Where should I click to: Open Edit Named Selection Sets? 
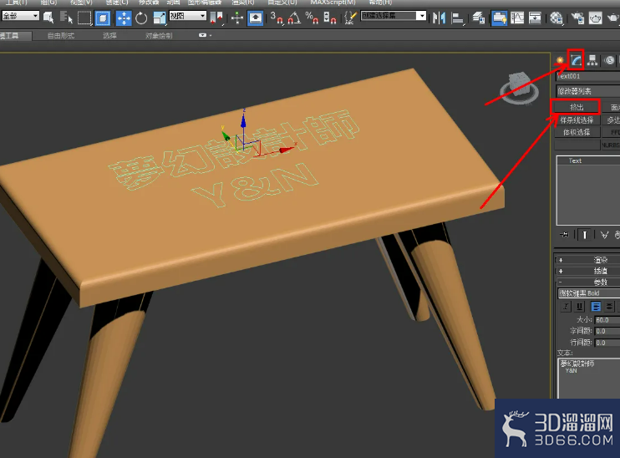tap(350, 18)
